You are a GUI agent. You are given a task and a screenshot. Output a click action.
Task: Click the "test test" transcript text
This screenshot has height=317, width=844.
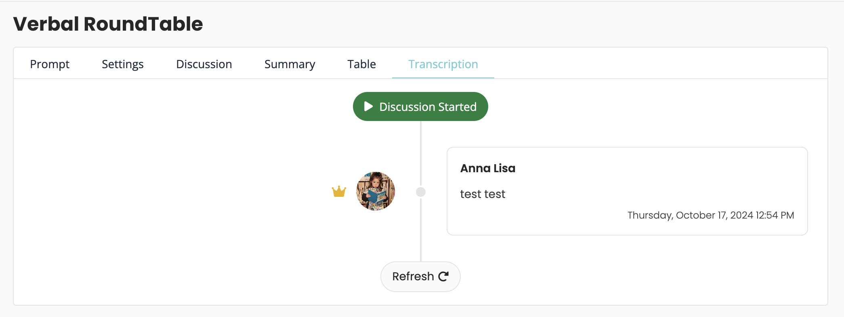click(x=483, y=194)
